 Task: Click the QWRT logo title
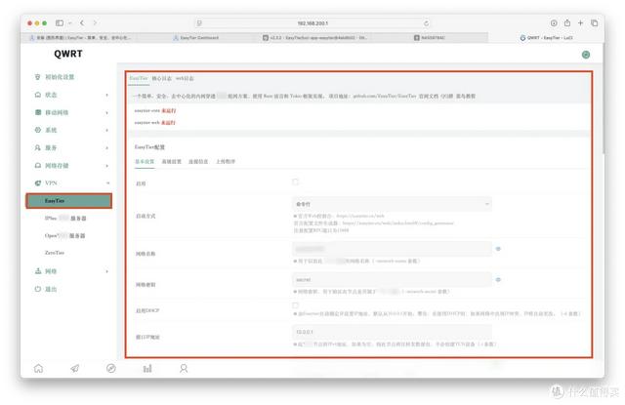tap(68, 54)
